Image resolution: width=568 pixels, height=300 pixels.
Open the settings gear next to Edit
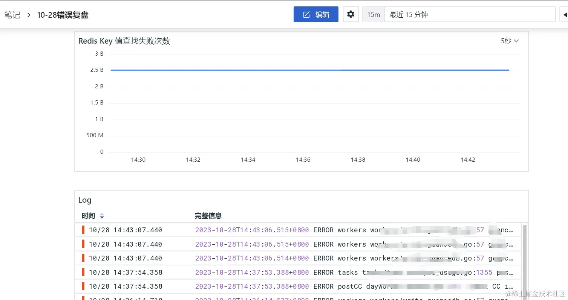coord(351,15)
